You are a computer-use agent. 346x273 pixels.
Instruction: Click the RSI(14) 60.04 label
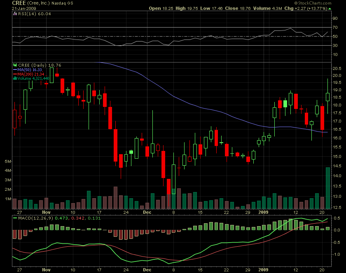tap(35, 14)
